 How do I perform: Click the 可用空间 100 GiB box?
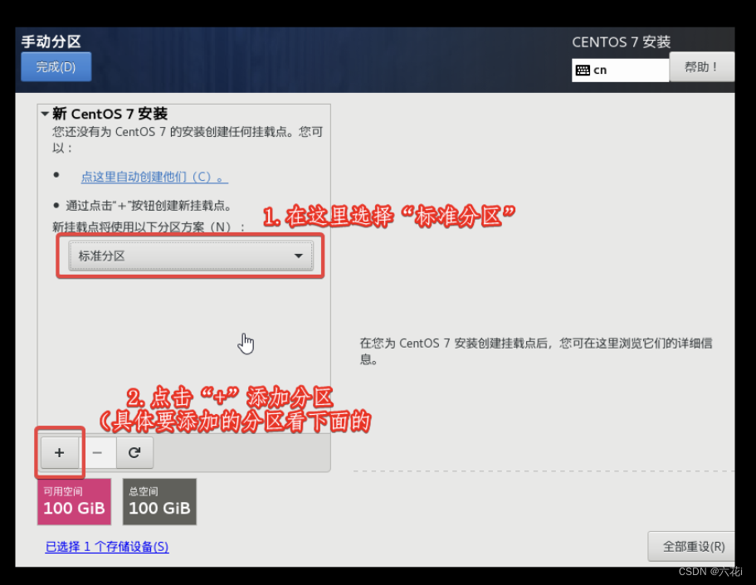coord(74,501)
